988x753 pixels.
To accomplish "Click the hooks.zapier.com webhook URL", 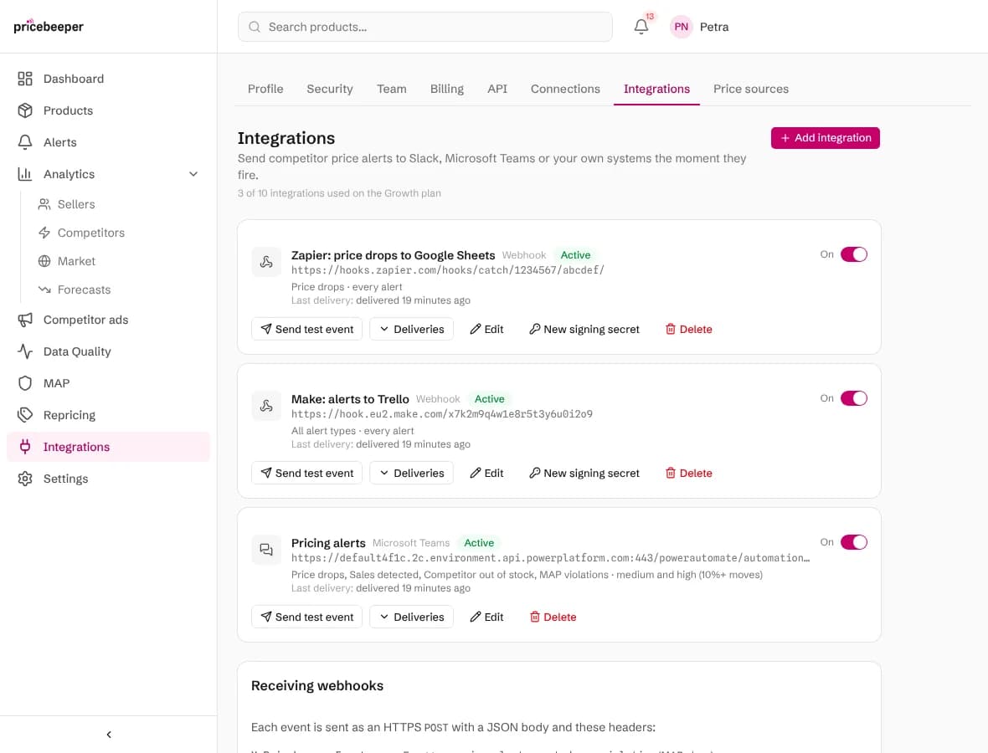I will 447,270.
